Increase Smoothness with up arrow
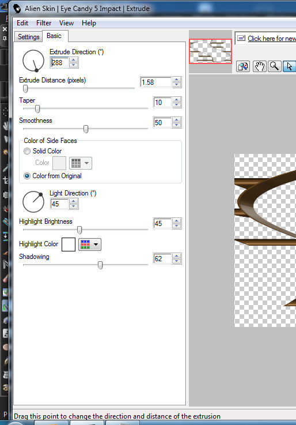Image resolution: width=296 pixels, height=425 pixels. click(177, 120)
